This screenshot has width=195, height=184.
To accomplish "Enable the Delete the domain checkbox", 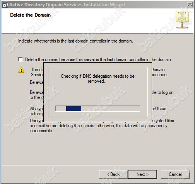I will [21, 60].
